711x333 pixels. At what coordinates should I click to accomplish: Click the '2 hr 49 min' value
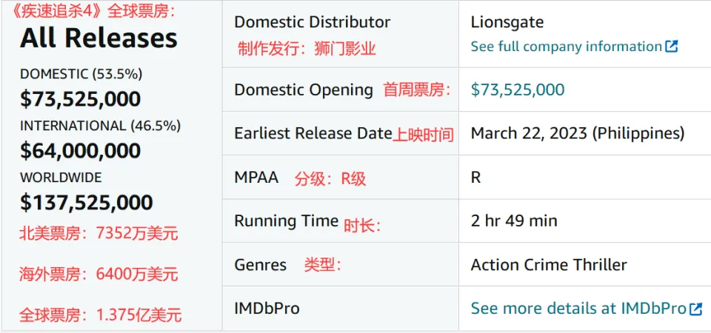click(x=514, y=221)
